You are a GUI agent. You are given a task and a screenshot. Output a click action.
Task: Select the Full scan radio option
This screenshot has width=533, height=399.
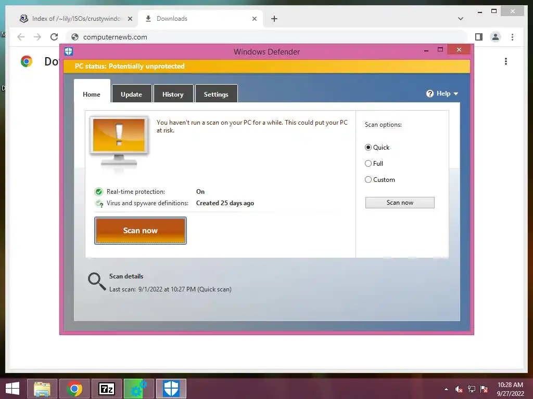coord(368,164)
